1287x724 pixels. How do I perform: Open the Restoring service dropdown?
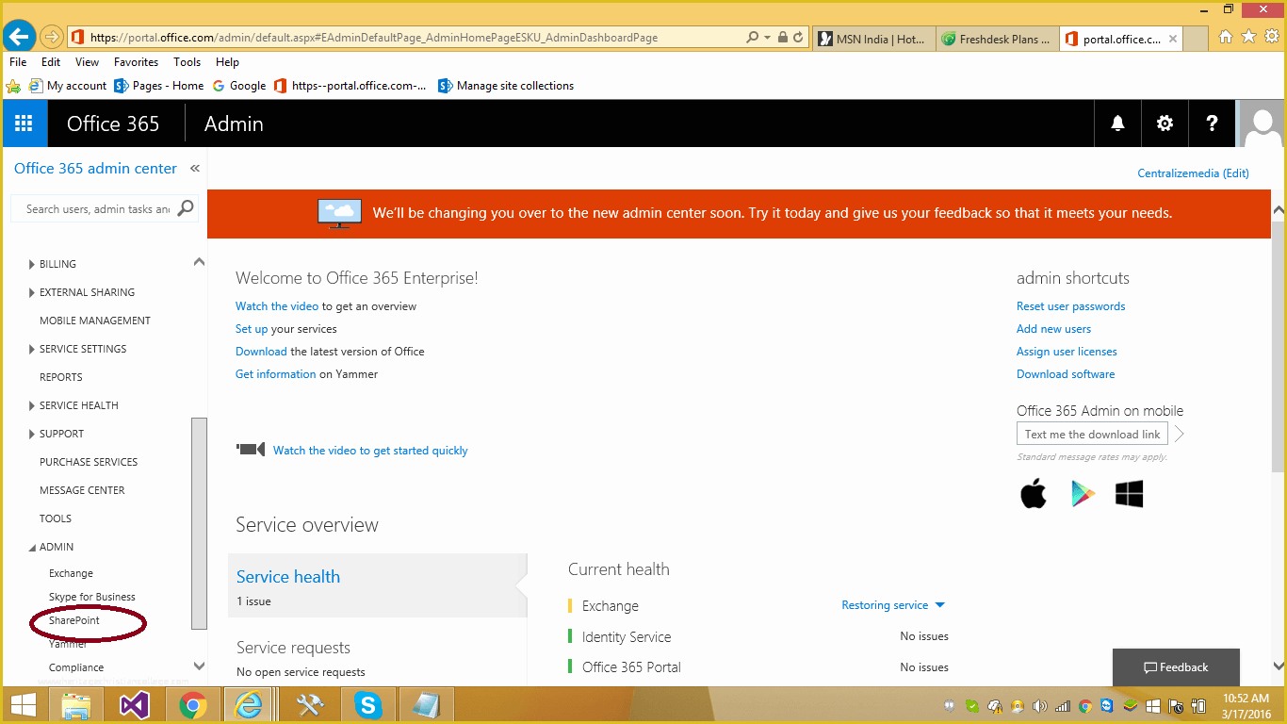click(x=892, y=605)
